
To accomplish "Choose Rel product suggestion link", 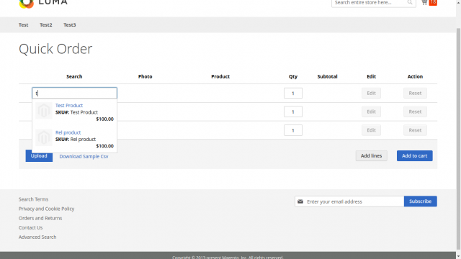I will tap(68, 132).
